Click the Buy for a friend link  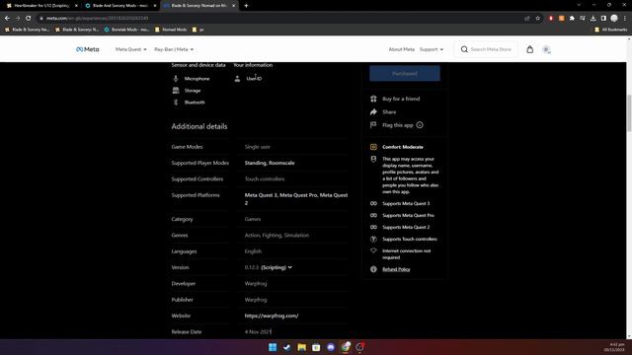(401, 99)
